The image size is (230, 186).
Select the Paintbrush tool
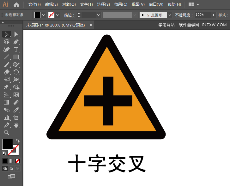point(6,64)
